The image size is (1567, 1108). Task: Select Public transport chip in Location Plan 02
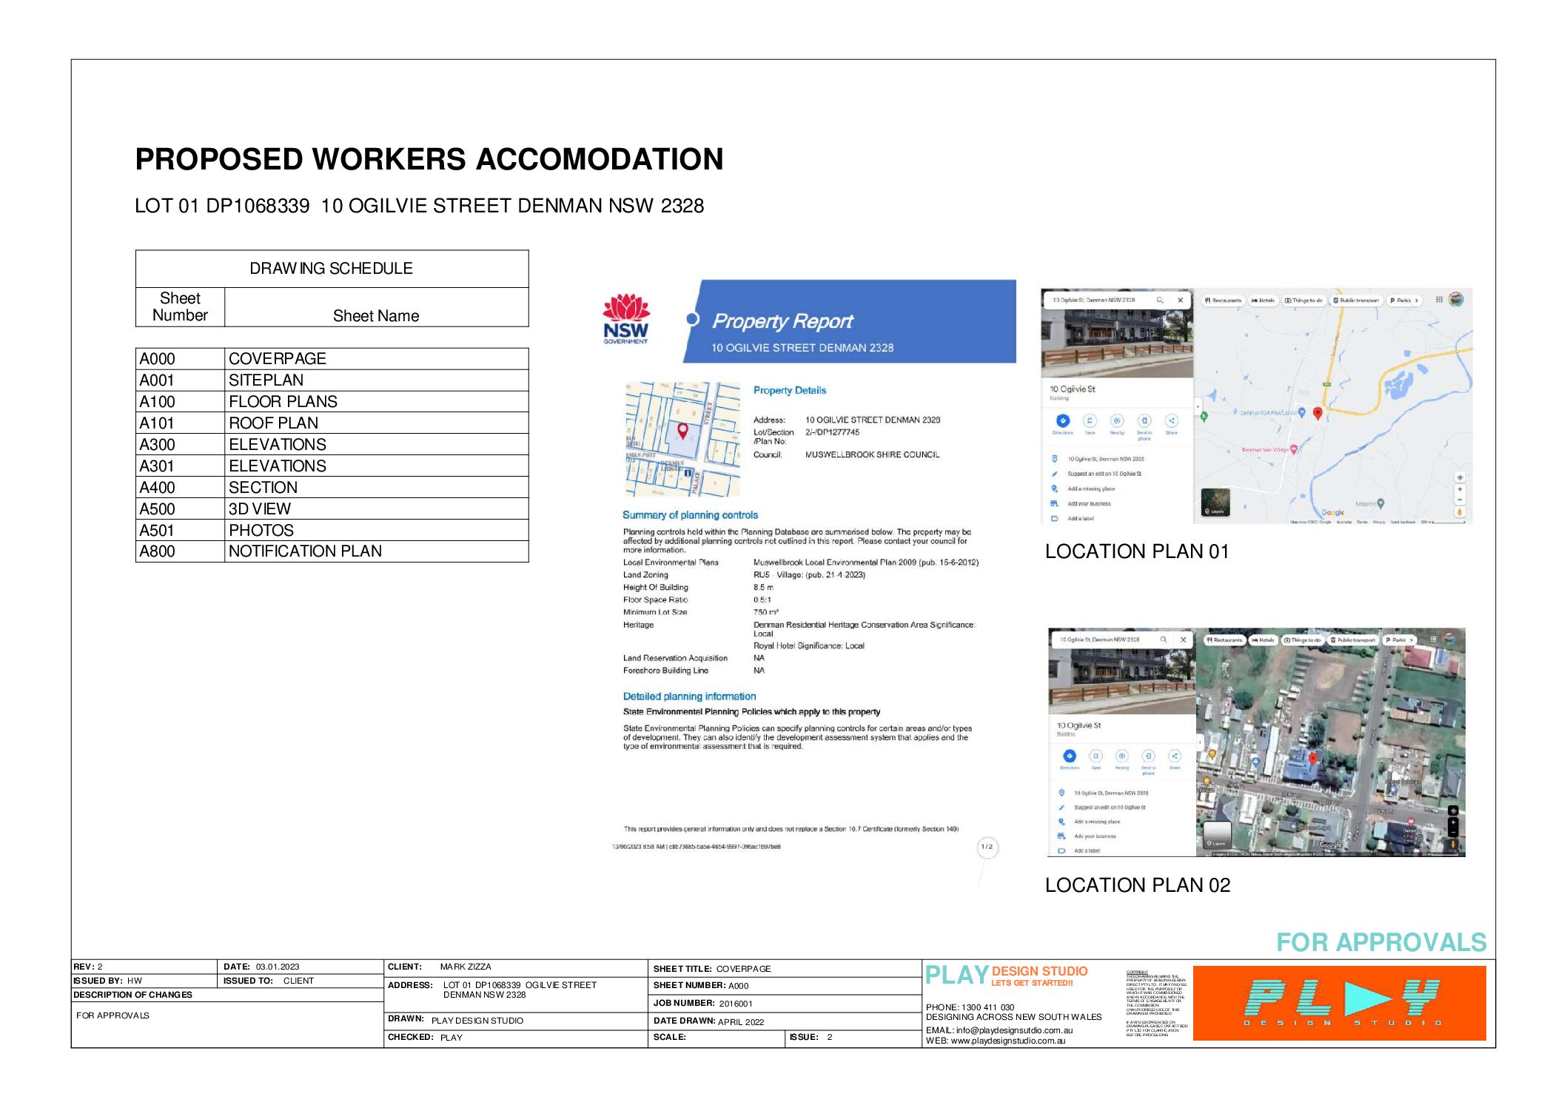tap(1353, 639)
